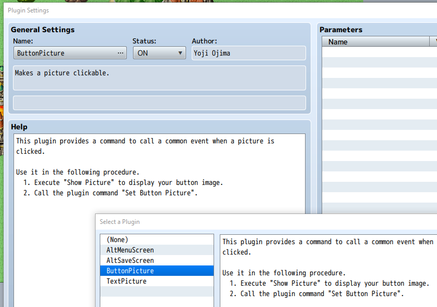The image size is (437, 307).
Task: Click the Name column header in Parameters
Action: tap(375, 42)
